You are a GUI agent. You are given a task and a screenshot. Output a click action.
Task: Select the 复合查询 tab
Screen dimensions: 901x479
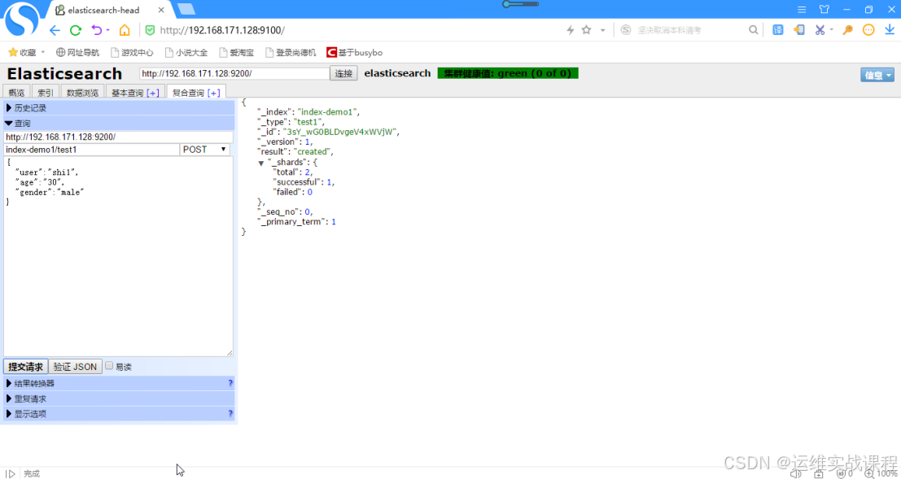[x=189, y=93]
